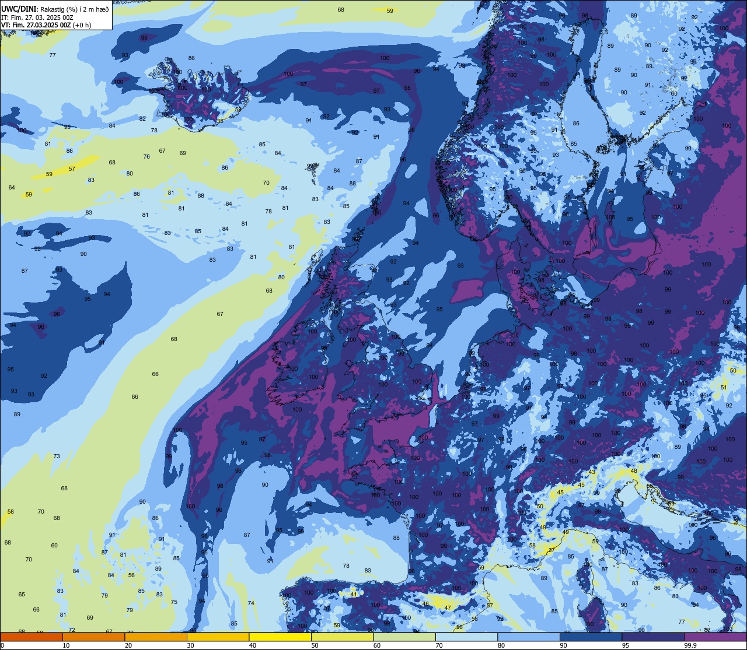Image resolution: width=747 pixels, height=650 pixels.
Task: Click the legend tick label '40'
Action: (253, 645)
